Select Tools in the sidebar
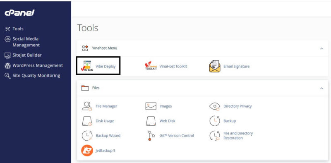 18,29
